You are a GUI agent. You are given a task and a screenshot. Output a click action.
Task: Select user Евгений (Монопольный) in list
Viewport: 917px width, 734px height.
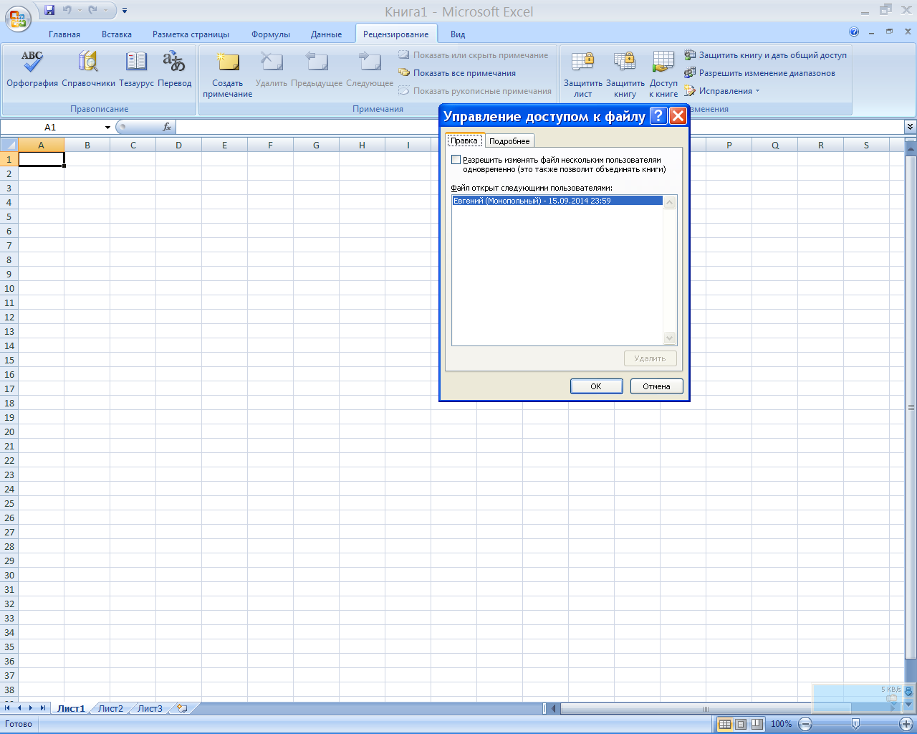[x=557, y=201]
